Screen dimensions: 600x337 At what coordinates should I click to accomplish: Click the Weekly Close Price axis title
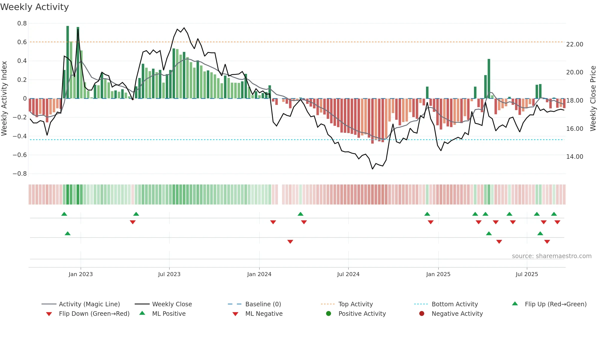[x=593, y=98]
